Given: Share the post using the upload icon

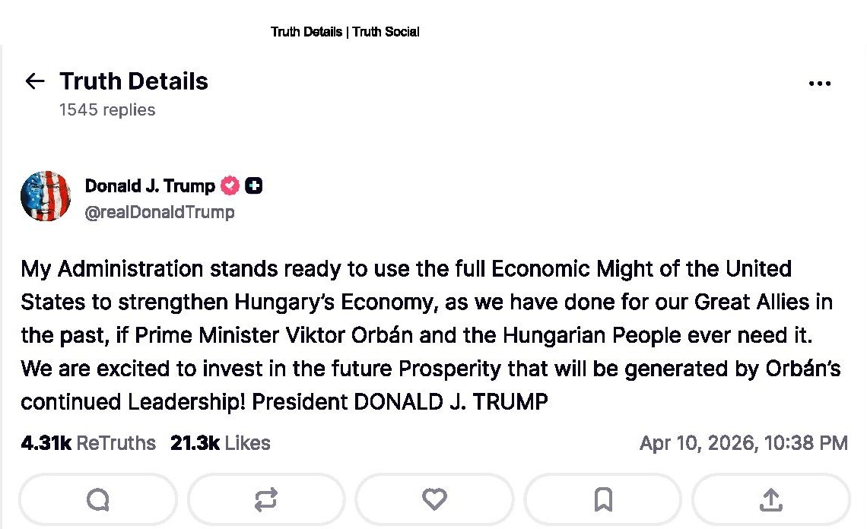Looking at the screenshot, I should click(770, 499).
